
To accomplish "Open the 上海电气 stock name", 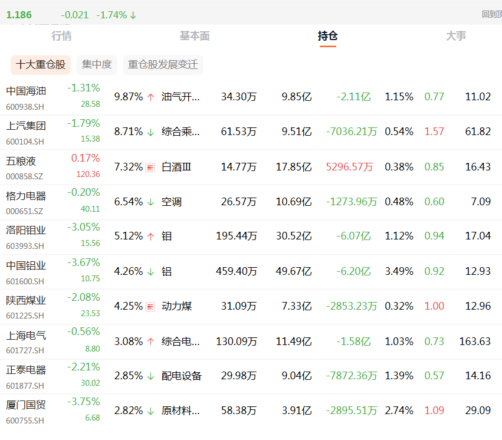I will pyautogui.click(x=26, y=336).
